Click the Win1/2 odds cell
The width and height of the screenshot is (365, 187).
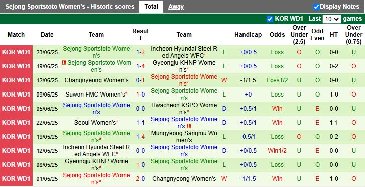(x=277, y=151)
